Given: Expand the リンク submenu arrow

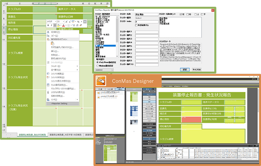Looking at the screenshot, I should coord(77,99).
